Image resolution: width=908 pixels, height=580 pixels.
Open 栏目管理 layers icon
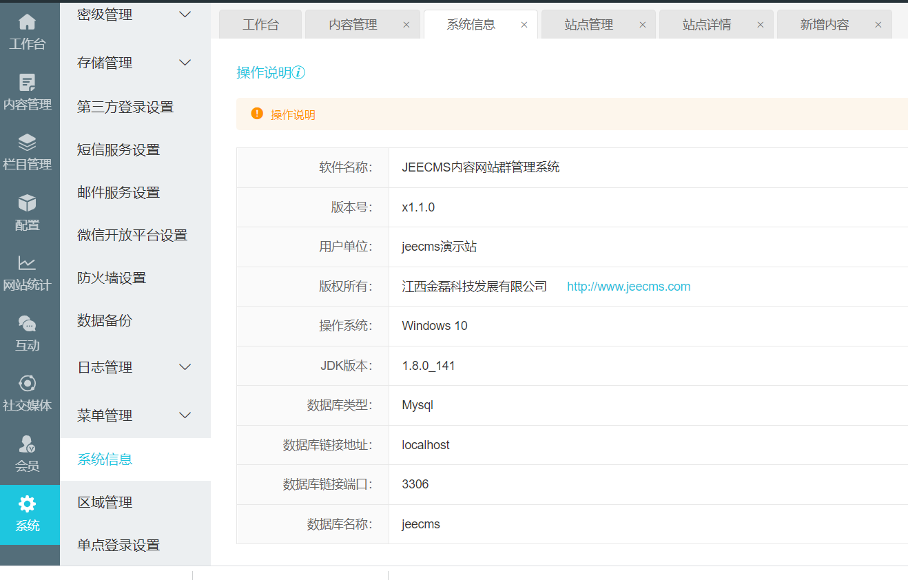tap(27, 143)
